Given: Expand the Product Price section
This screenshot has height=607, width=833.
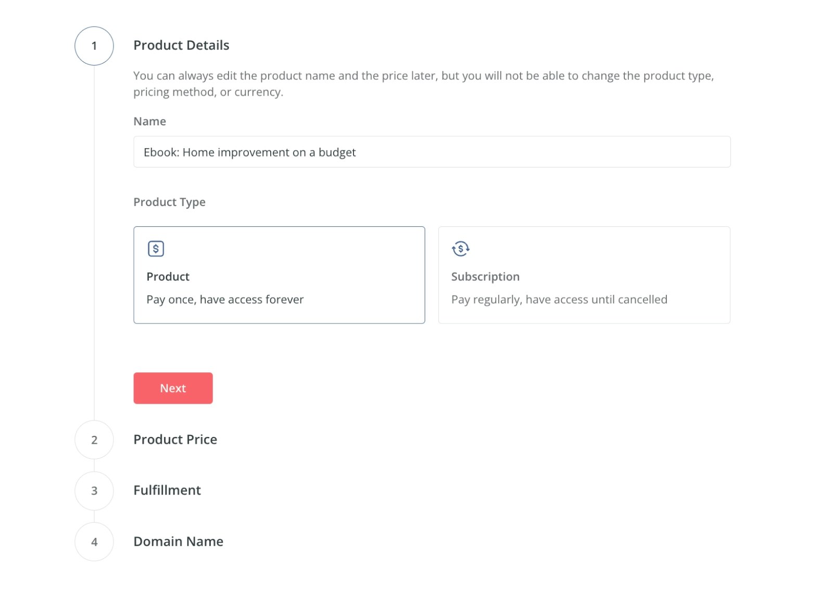Looking at the screenshot, I should pyautogui.click(x=175, y=440).
